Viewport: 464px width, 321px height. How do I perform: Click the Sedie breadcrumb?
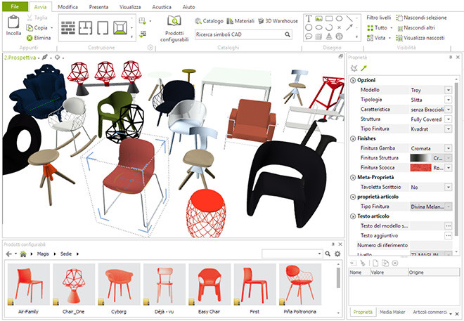click(x=66, y=254)
